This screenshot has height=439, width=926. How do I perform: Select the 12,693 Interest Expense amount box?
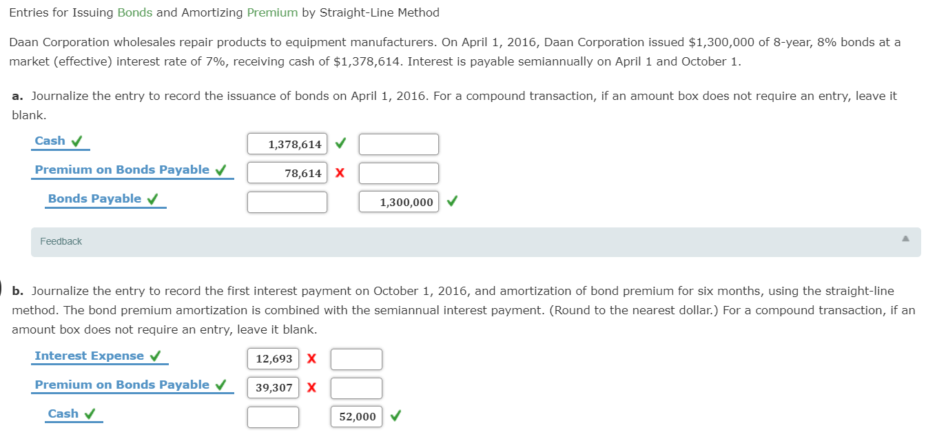coord(273,358)
